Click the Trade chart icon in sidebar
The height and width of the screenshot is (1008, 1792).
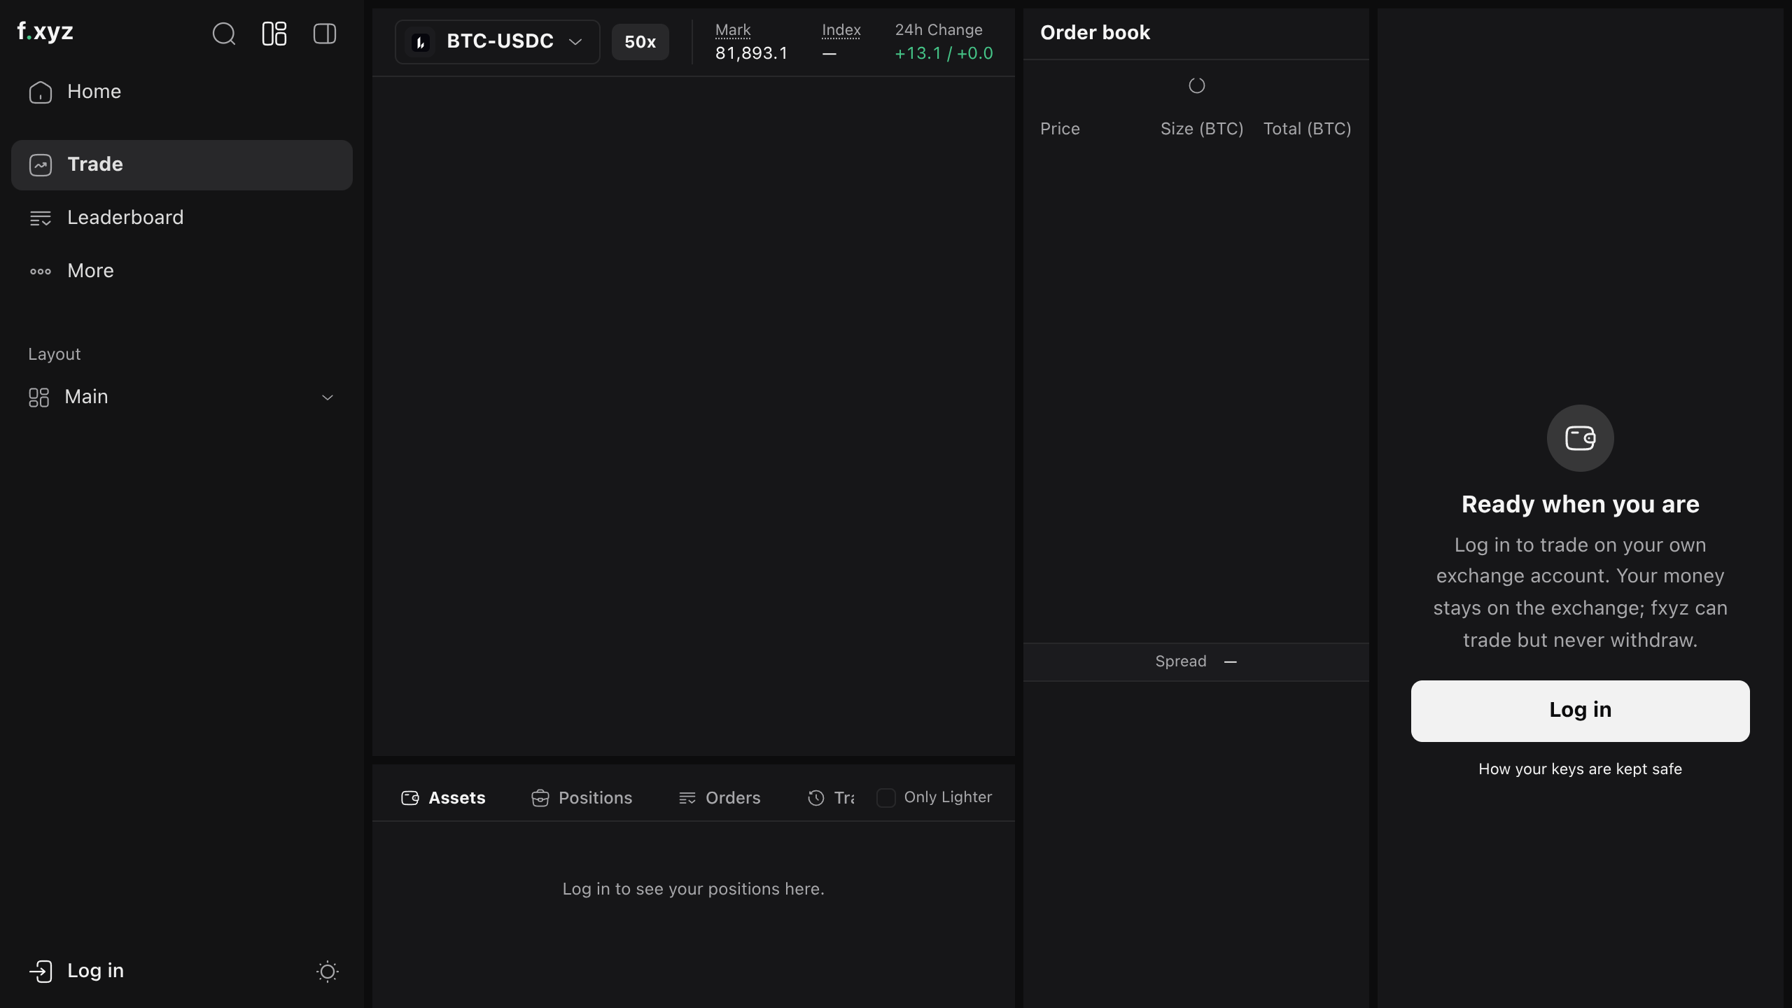pyautogui.click(x=41, y=165)
